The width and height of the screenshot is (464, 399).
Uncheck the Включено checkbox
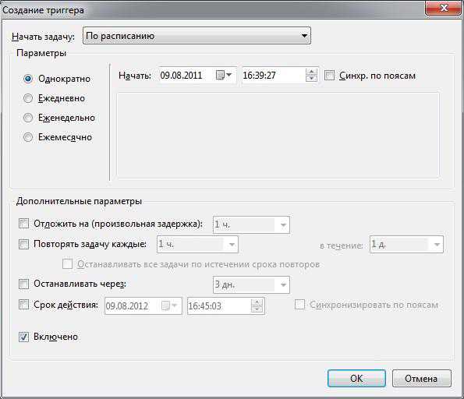(23, 337)
